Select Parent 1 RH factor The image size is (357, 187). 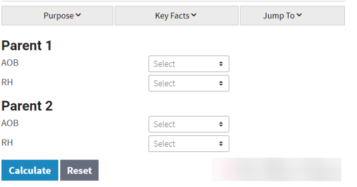point(189,83)
